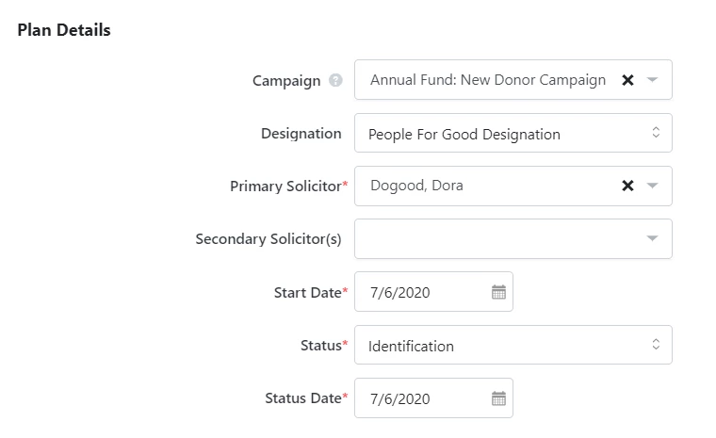The width and height of the screenshot is (716, 438).
Task: Click the Status Date text input
Action: [x=420, y=397]
